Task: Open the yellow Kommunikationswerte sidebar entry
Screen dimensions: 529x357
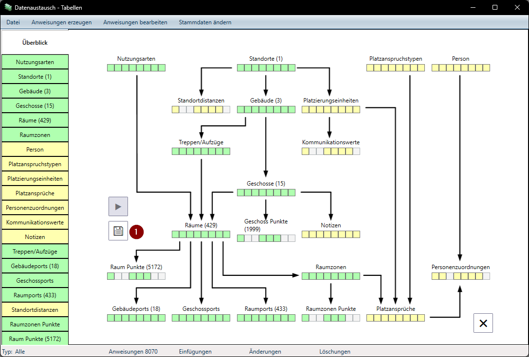Action: [35, 222]
